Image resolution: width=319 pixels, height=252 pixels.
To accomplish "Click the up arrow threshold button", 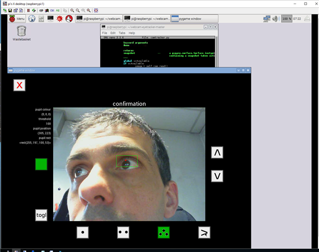I will coord(217,152).
